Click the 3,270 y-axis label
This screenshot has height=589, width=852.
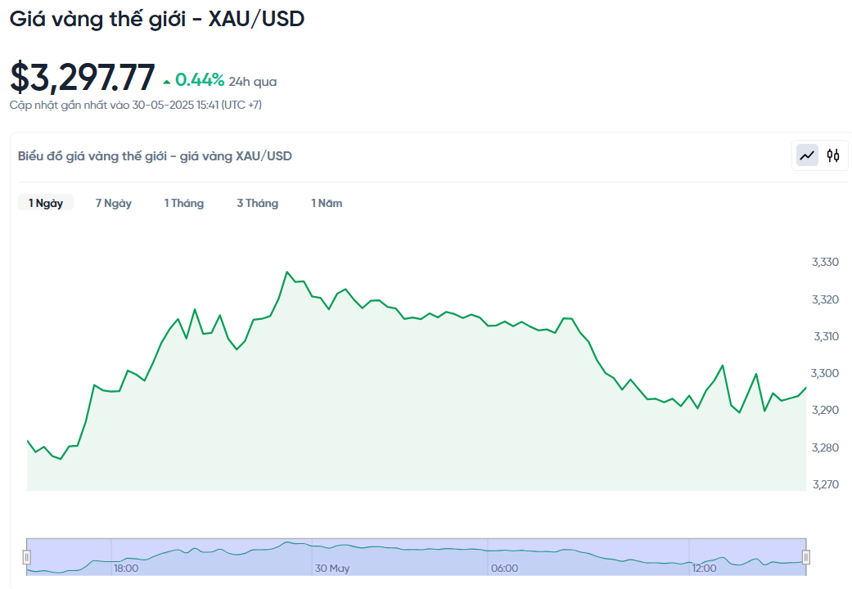pyautogui.click(x=825, y=484)
